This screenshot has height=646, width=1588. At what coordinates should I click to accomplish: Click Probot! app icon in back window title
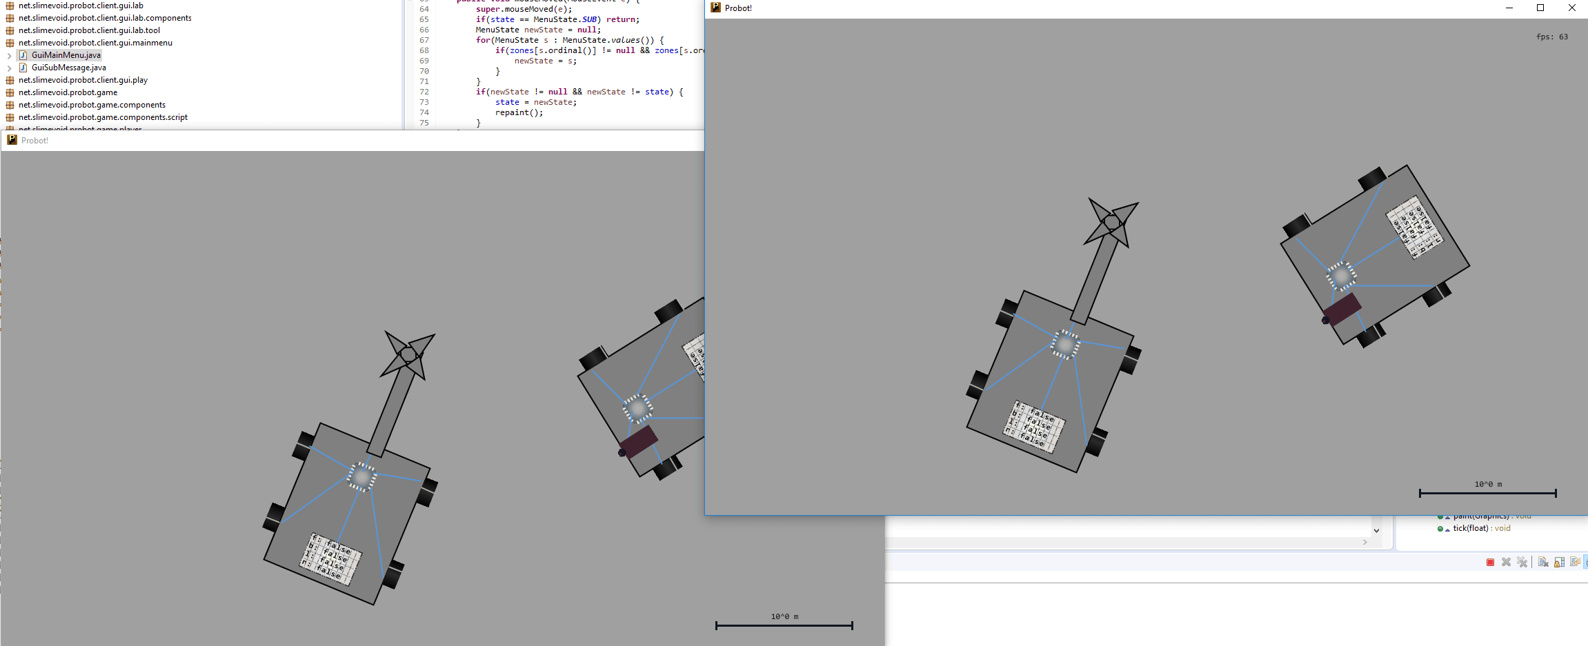point(12,140)
